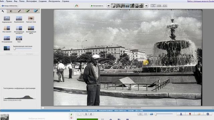Rotate photo clockwise
Viewport: 214px width, 120px height.
coord(91,114)
